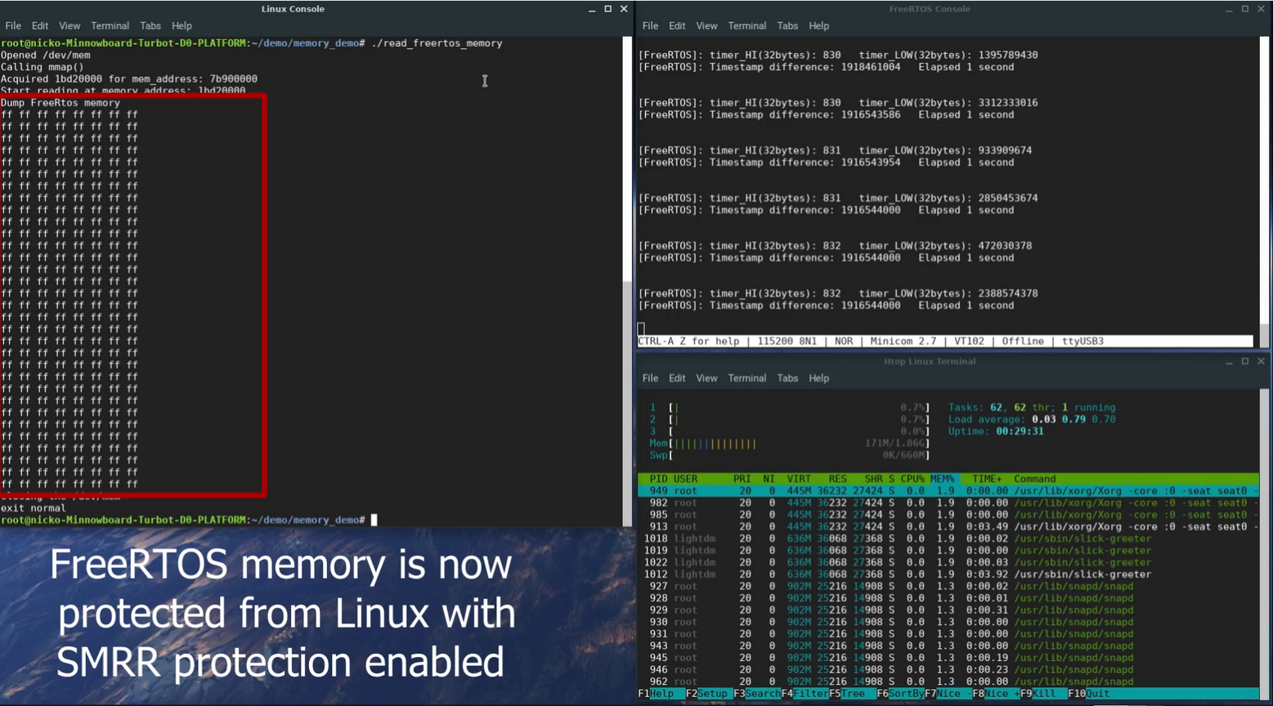The width and height of the screenshot is (1273, 706).
Task: Sort htop by VIRT column header
Action: point(799,479)
